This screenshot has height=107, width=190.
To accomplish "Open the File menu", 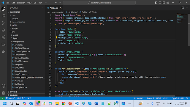I will tap(8, 3).
